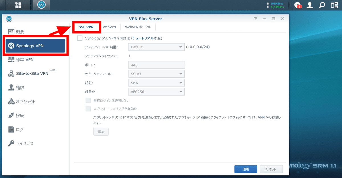Viewport: 342px width, 178px height.
Task: Open the help question mark button
Action: click(256, 19)
